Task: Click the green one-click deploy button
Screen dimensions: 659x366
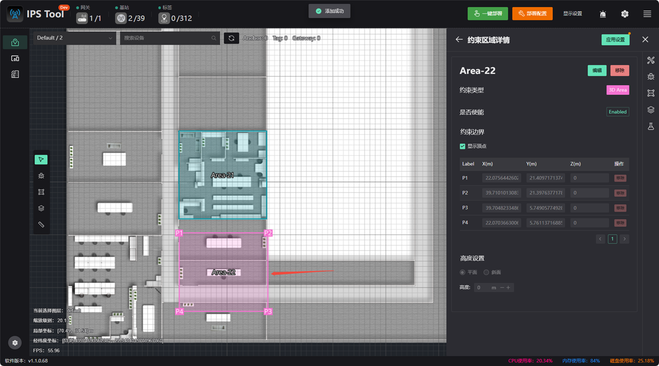Action: pos(488,14)
